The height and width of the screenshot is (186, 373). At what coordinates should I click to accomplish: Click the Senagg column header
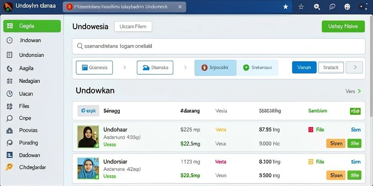point(112,111)
